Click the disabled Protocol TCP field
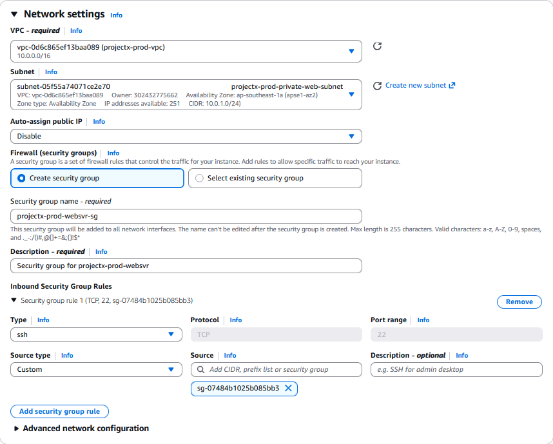Viewport: 553px width, 444px height. coord(276,334)
